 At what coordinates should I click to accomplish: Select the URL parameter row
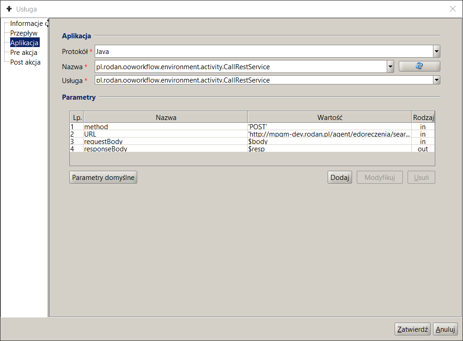click(165, 134)
